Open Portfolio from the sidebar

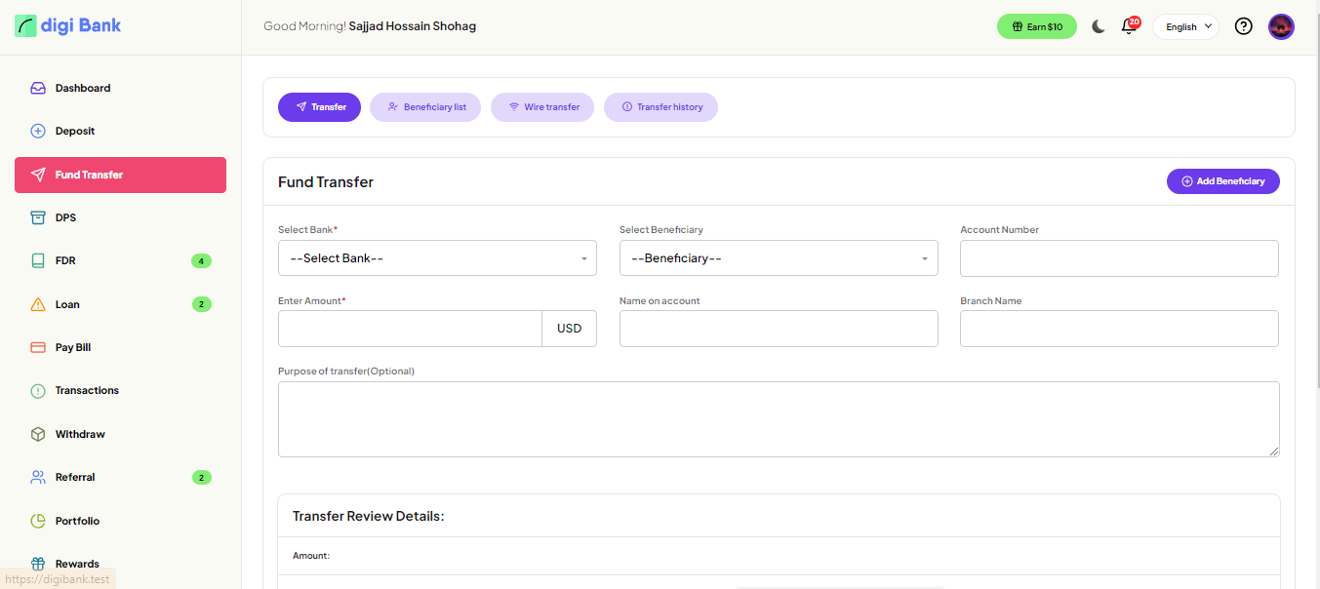click(77, 521)
